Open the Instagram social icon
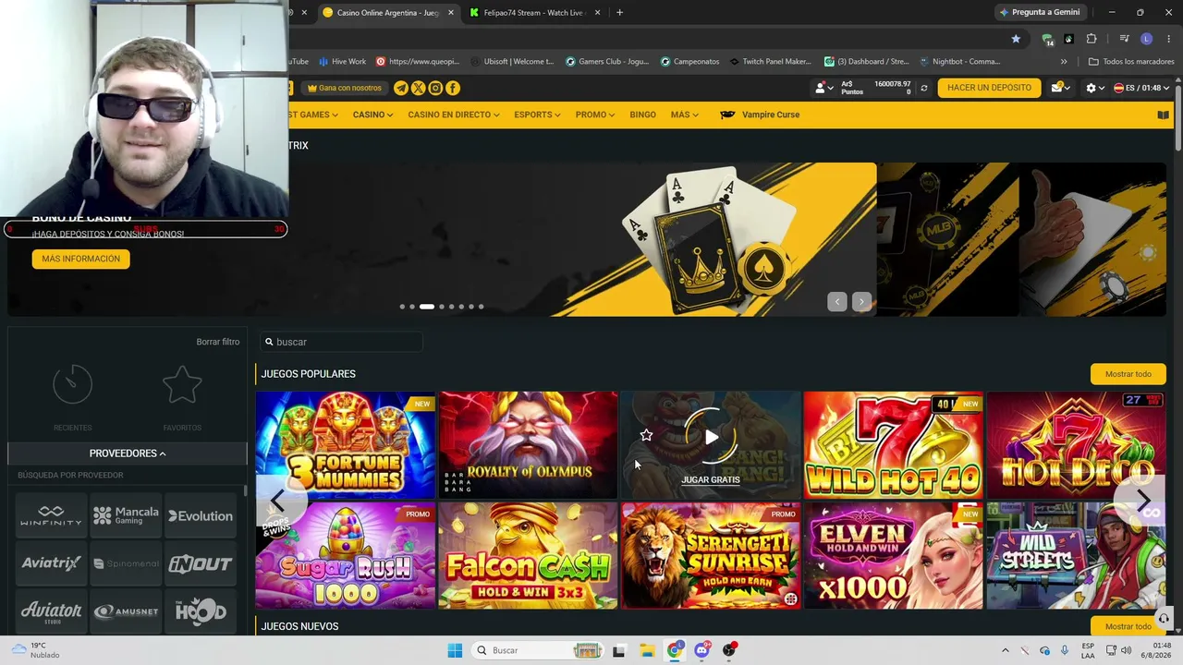This screenshot has height=665, width=1183. coord(435,88)
